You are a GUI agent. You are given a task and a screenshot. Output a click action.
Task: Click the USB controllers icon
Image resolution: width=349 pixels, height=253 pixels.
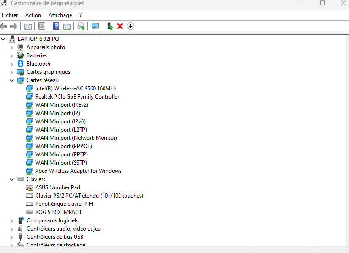(20, 237)
